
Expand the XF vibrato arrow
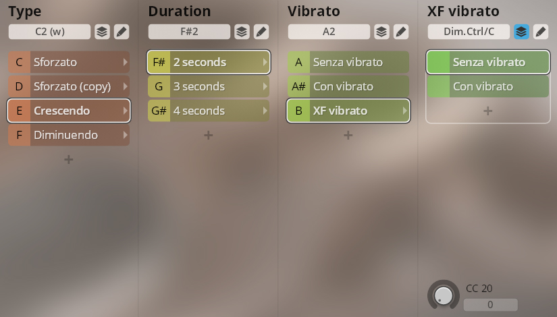coord(404,111)
